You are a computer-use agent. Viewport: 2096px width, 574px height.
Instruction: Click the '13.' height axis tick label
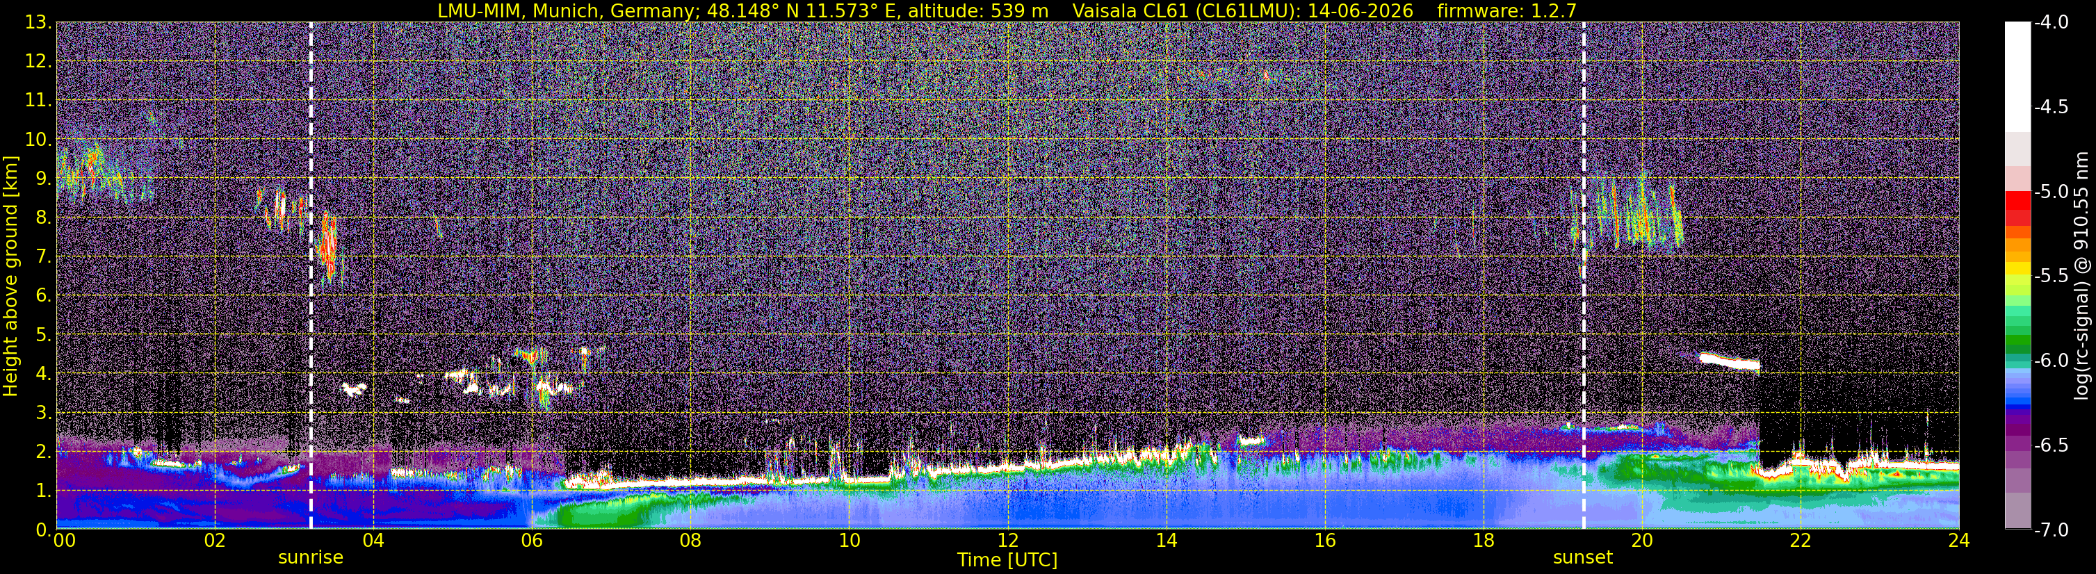click(38, 22)
